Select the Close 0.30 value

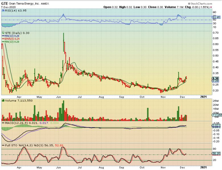155,7
